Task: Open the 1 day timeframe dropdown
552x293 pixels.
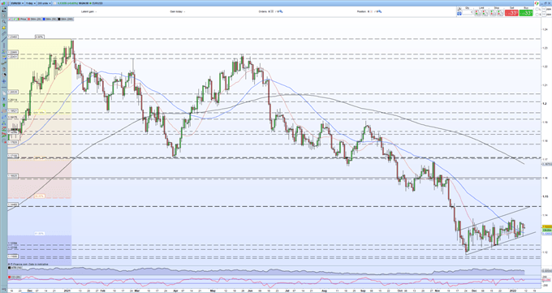Action: 31,3
